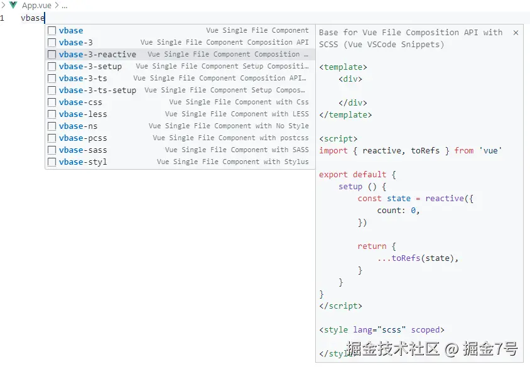The image size is (530, 369).
Task: Click the import reactive, toRefs line in preview
Action: 410,150
